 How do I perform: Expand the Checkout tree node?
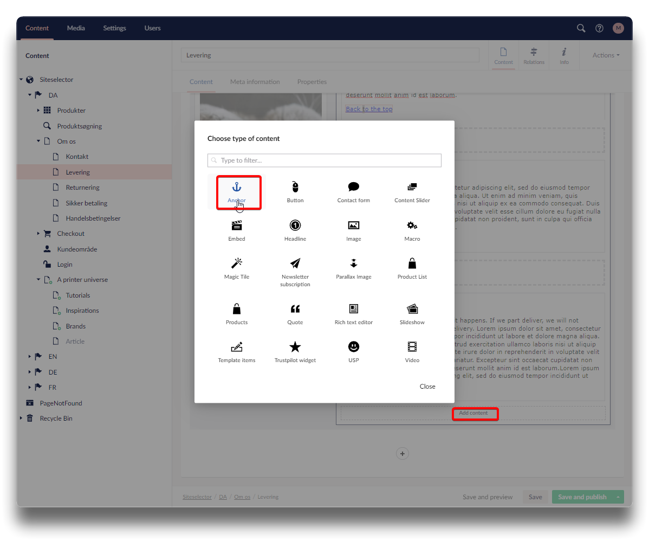[38, 234]
